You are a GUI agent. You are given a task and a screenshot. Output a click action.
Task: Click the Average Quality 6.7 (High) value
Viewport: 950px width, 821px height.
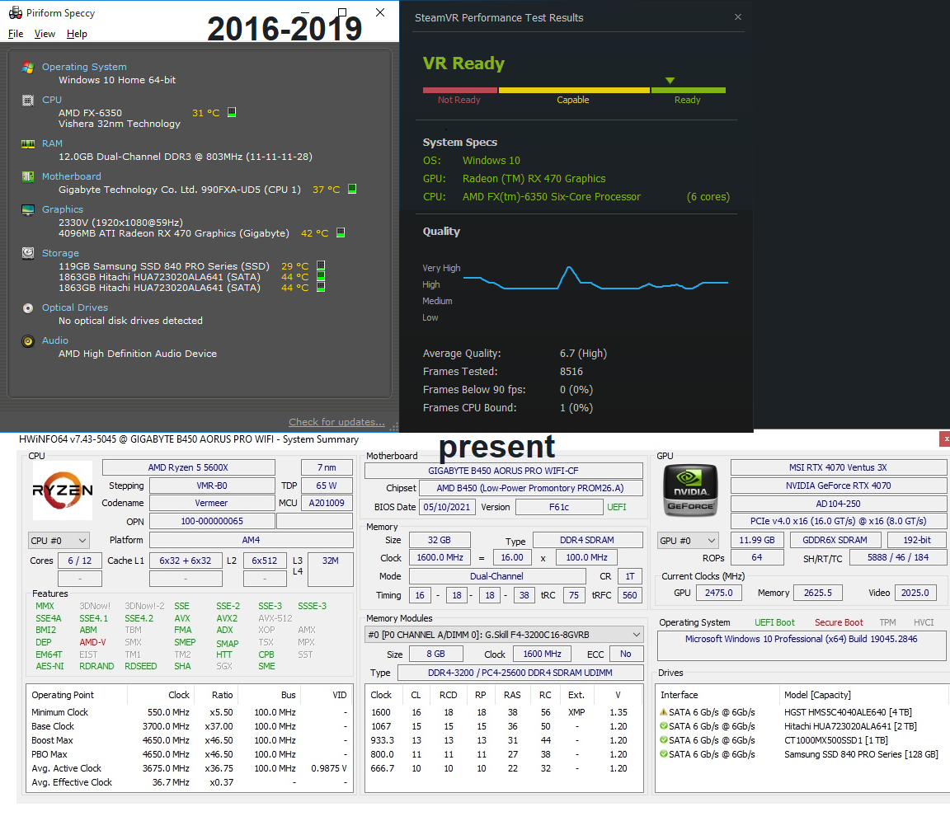(x=583, y=354)
